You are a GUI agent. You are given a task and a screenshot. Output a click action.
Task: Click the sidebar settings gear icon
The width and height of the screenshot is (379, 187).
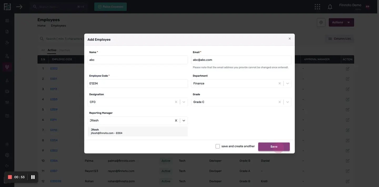click(7, 155)
